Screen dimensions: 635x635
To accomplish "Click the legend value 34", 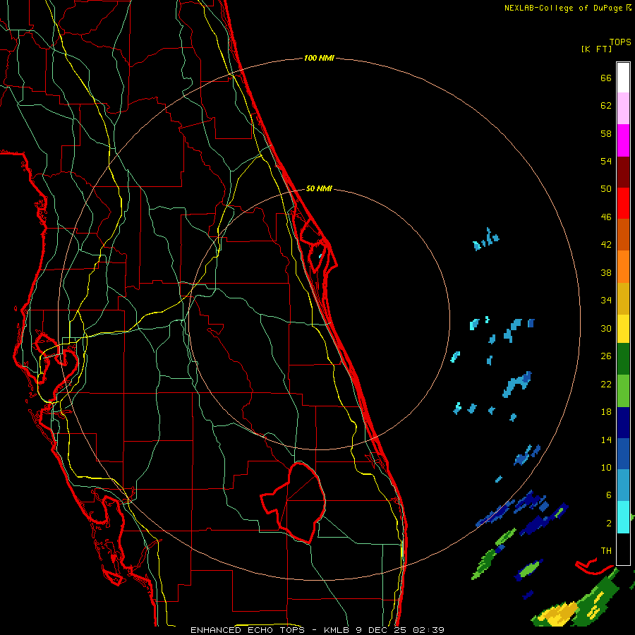I will 606,301.
